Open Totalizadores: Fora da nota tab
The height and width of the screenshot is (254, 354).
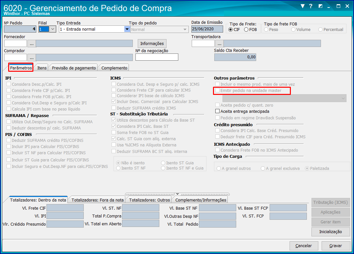(x=97, y=200)
